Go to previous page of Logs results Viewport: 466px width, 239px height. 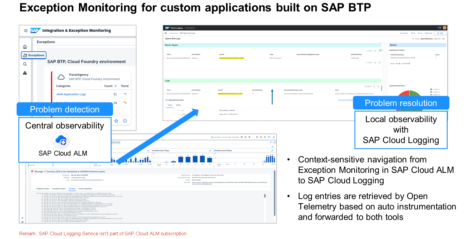(374, 87)
